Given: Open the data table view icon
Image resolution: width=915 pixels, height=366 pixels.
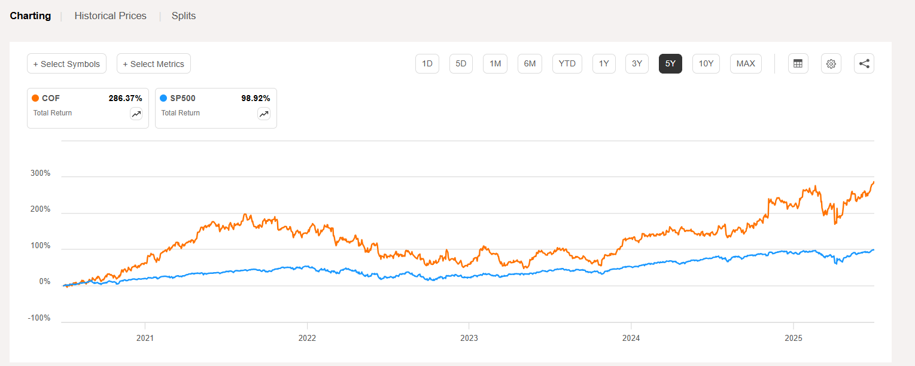Looking at the screenshot, I should (798, 63).
